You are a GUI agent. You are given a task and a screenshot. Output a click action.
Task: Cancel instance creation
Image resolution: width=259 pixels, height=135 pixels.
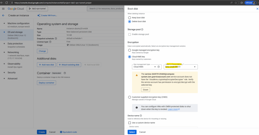click(x=52, y=132)
